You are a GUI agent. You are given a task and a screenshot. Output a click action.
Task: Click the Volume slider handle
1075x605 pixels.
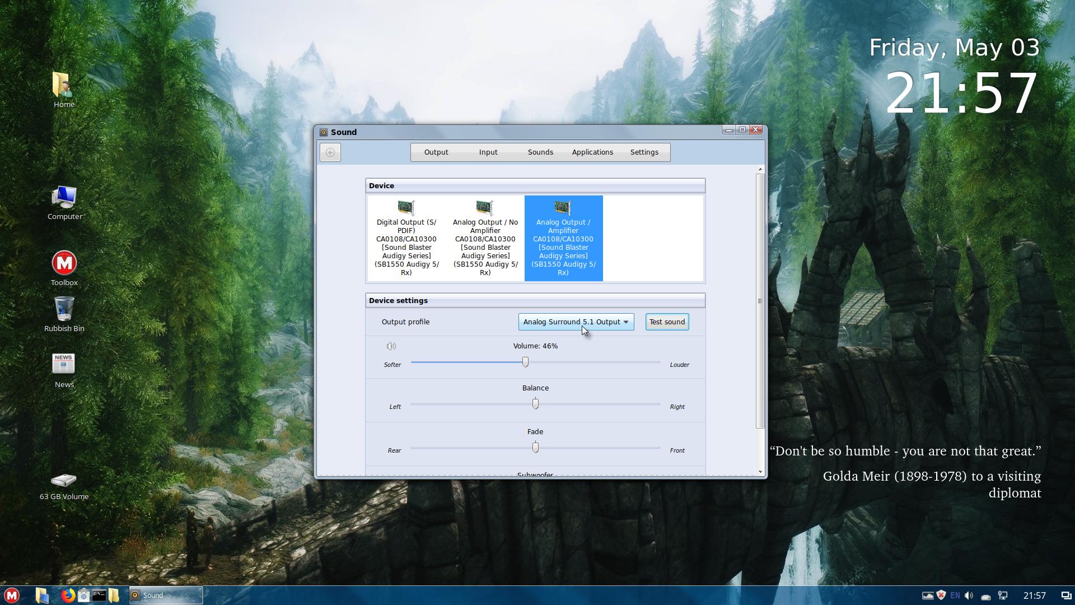525,362
